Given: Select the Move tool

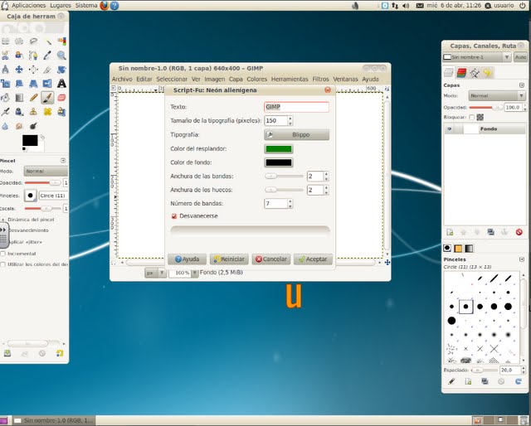Looking at the screenshot, I should tap(19, 70).
